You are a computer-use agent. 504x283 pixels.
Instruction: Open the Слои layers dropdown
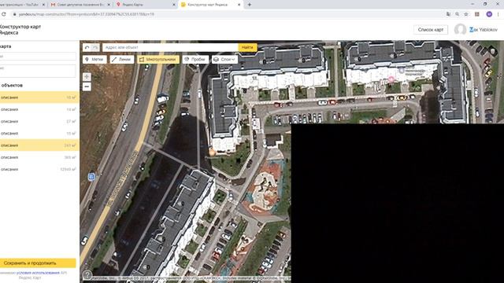coord(224,60)
